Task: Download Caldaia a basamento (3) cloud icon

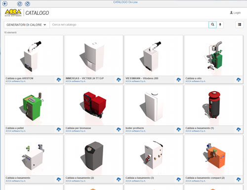Action: [178, 179]
